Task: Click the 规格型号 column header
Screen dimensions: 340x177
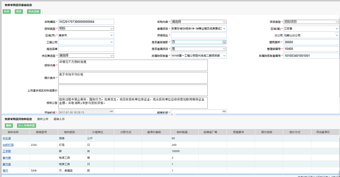Action: 44,132
